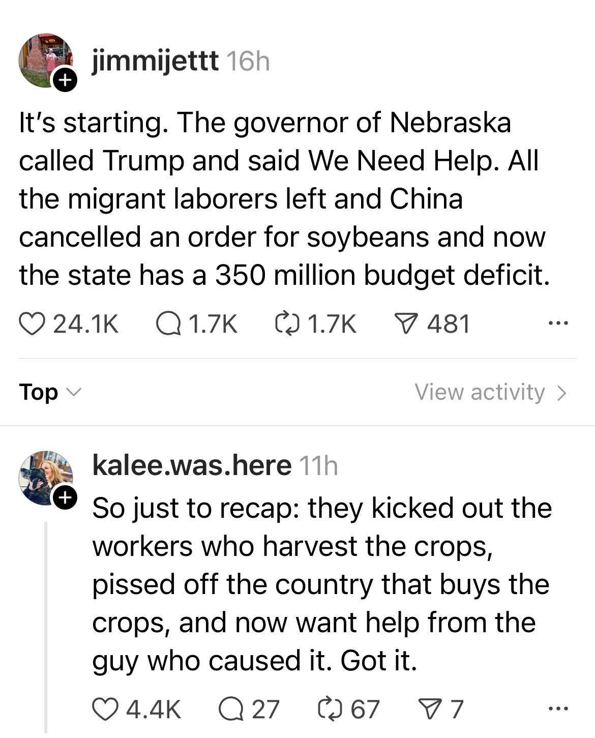Like kalee.was.here's reply
This screenshot has height=738, width=595.
pyautogui.click(x=105, y=709)
